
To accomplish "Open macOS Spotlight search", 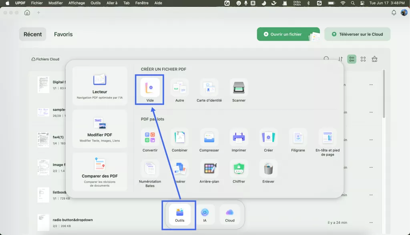I will coord(353,3).
